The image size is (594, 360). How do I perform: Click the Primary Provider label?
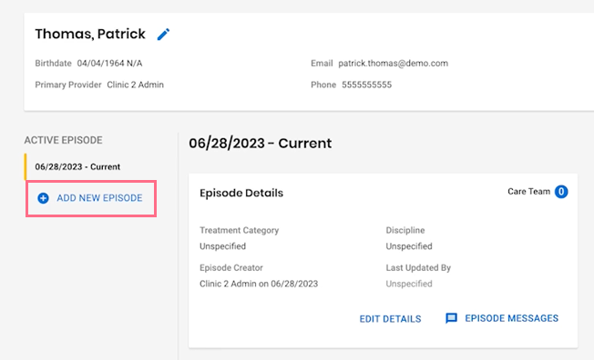(68, 85)
